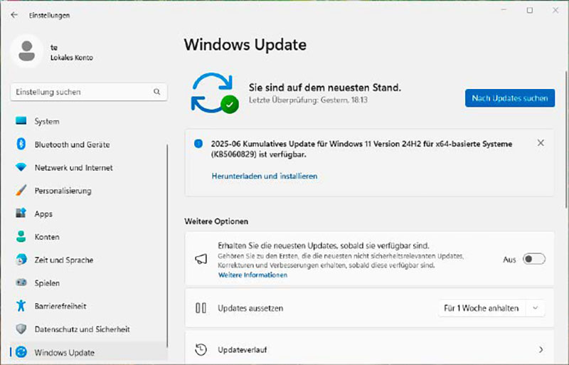Click the large update sync status icon
The image size is (569, 365).
[x=214, y=93]
